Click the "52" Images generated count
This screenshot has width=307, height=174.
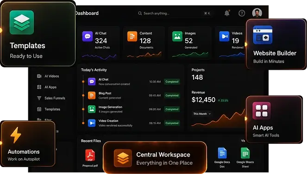pyautogui.click(x=189, y=41)
